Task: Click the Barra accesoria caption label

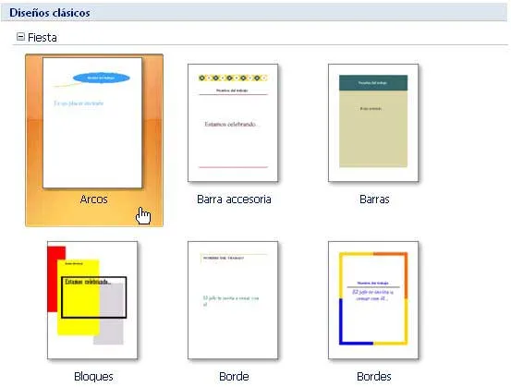Action: [234, 199]
